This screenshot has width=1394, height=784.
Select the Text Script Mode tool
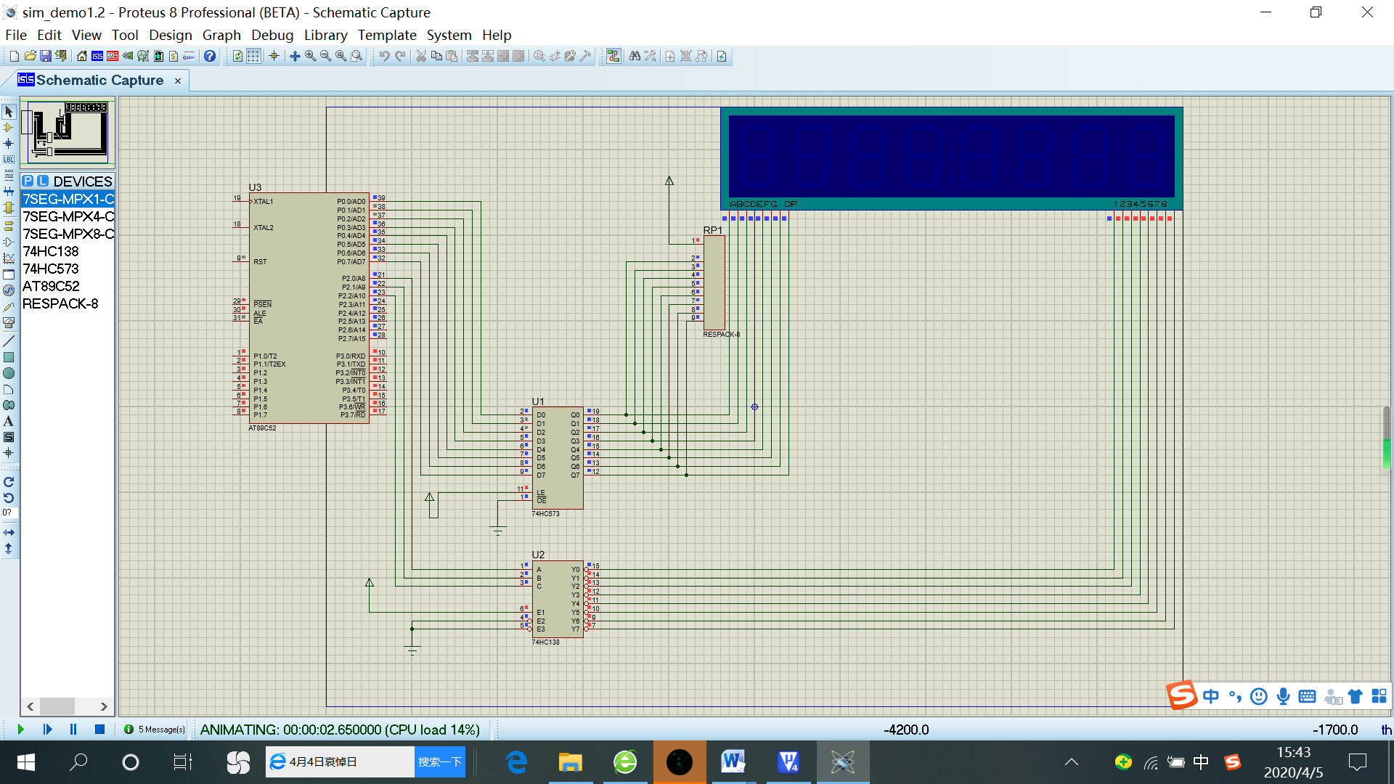9,176
